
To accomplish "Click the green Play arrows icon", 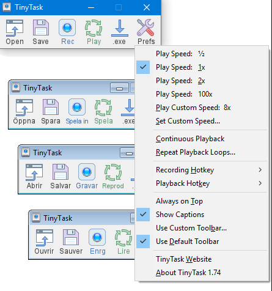I will (94, 28).
